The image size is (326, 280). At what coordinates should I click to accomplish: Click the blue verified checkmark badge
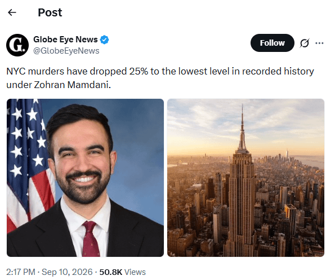tap(104, 40)
